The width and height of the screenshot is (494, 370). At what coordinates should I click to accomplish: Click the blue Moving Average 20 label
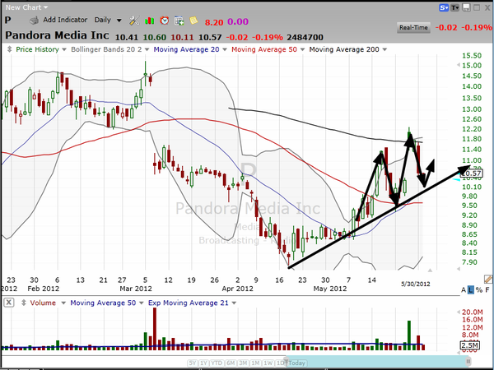[x=186, y=49]
